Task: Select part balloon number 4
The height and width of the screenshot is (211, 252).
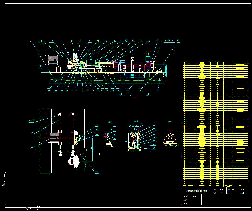Action: [61, 41]
